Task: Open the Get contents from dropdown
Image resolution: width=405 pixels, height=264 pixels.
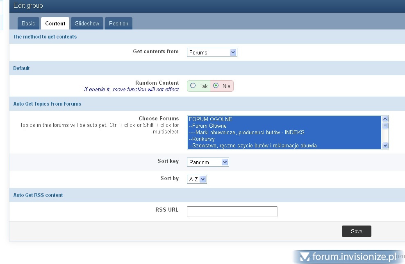Action: (x=212, y=52)
